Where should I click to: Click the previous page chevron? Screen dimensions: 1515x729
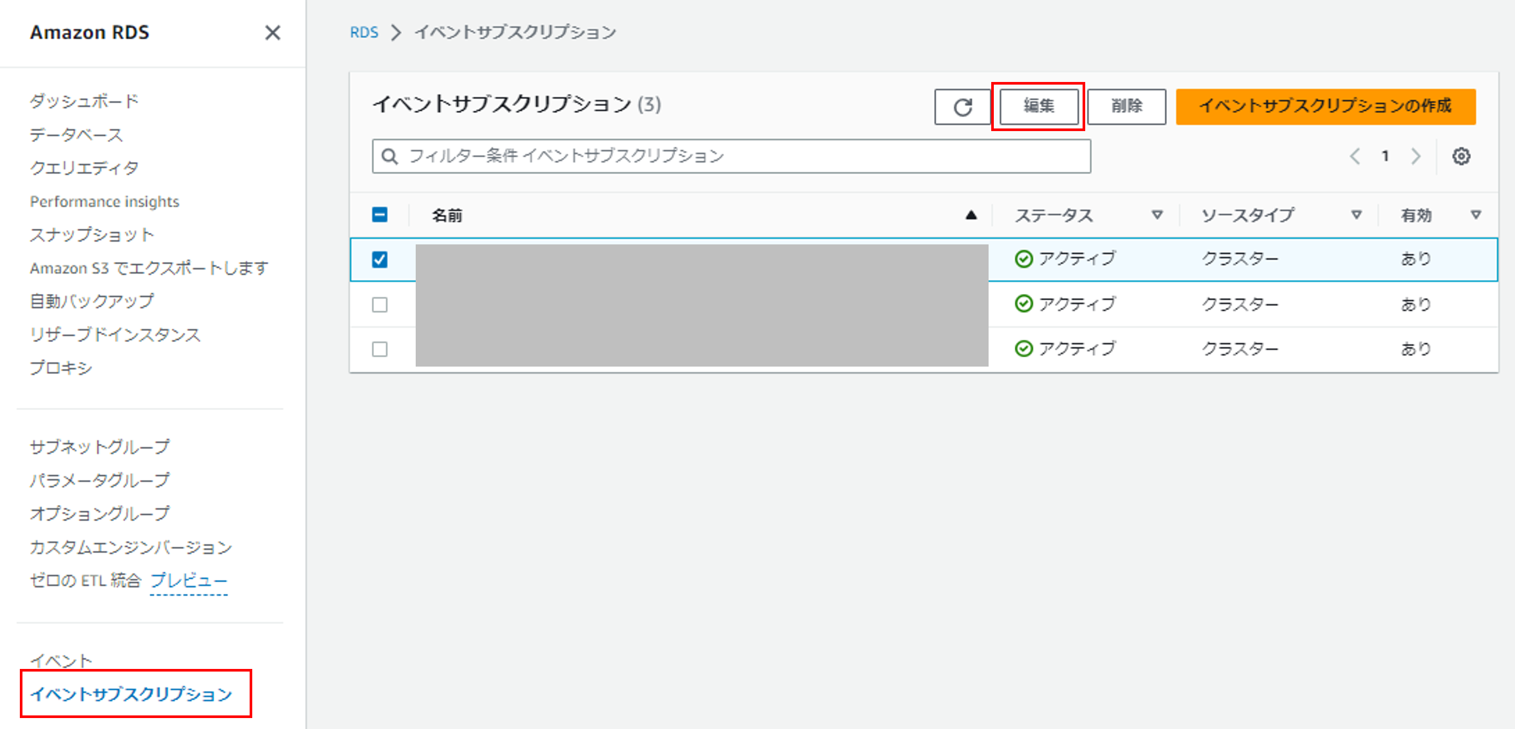[1356, 156]
